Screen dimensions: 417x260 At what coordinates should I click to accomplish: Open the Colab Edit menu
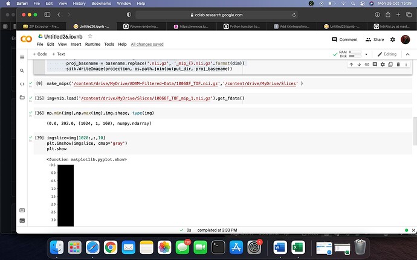[x=51, y=45]
